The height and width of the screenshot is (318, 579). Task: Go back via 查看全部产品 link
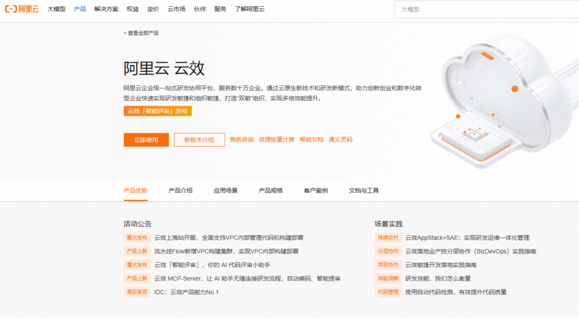pyautogui.click(x=141, y=33)
